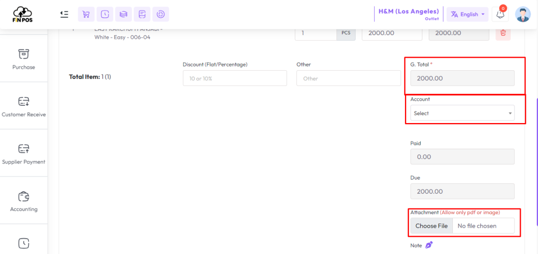Image resolution: width=538 pixels, height=254 pixels.
Task: Open the receipt document shortcut icon
Action: click(142, 14)
